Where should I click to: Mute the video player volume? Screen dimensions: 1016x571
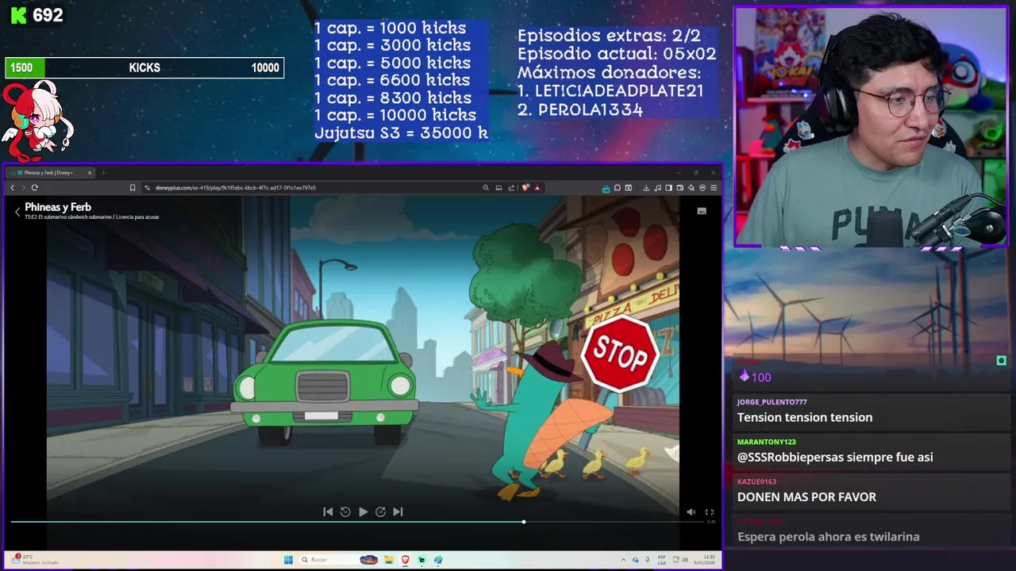pos(691,512)
